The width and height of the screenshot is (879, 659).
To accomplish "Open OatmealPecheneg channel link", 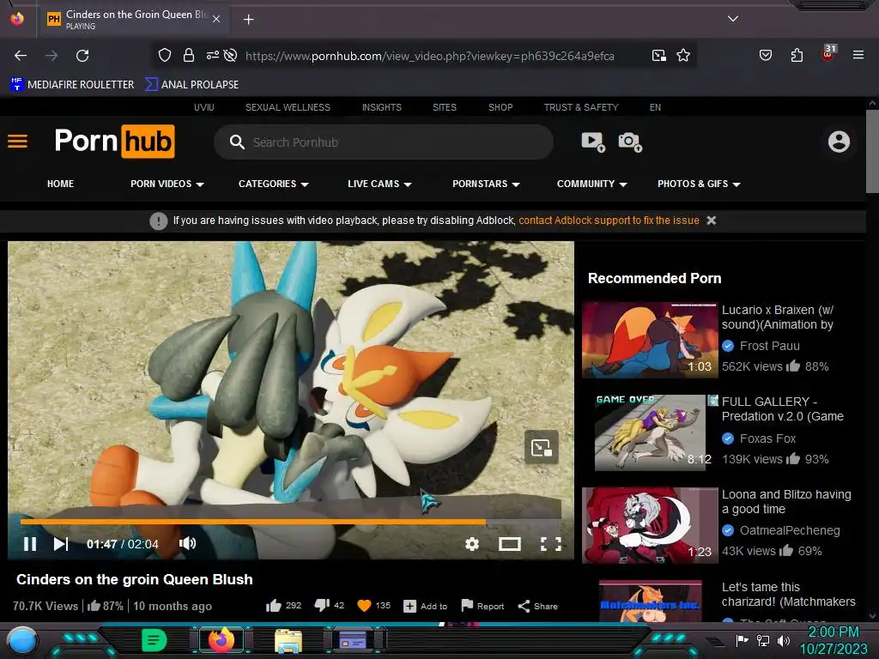I will (790, 530).
